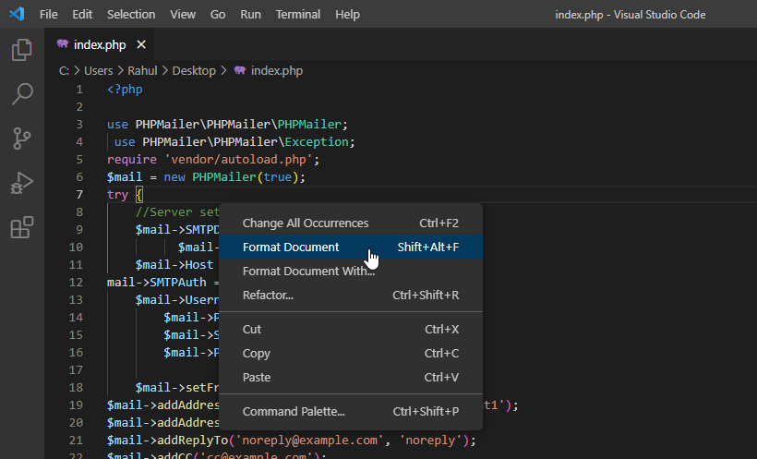
Task: Click the VS Code logo icon
Action: pos(16,15)
